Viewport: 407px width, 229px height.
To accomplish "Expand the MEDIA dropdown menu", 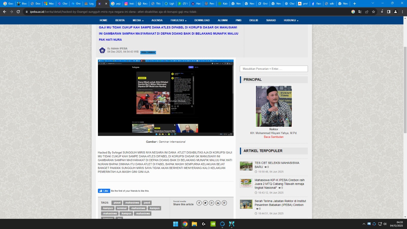I will pos(138,20).
